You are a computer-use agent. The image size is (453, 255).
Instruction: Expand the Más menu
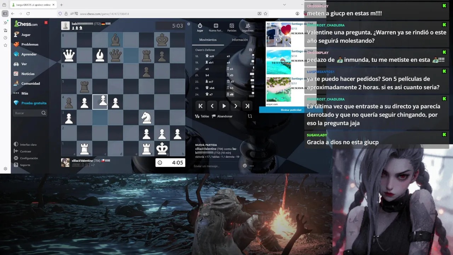click(21, 93)
